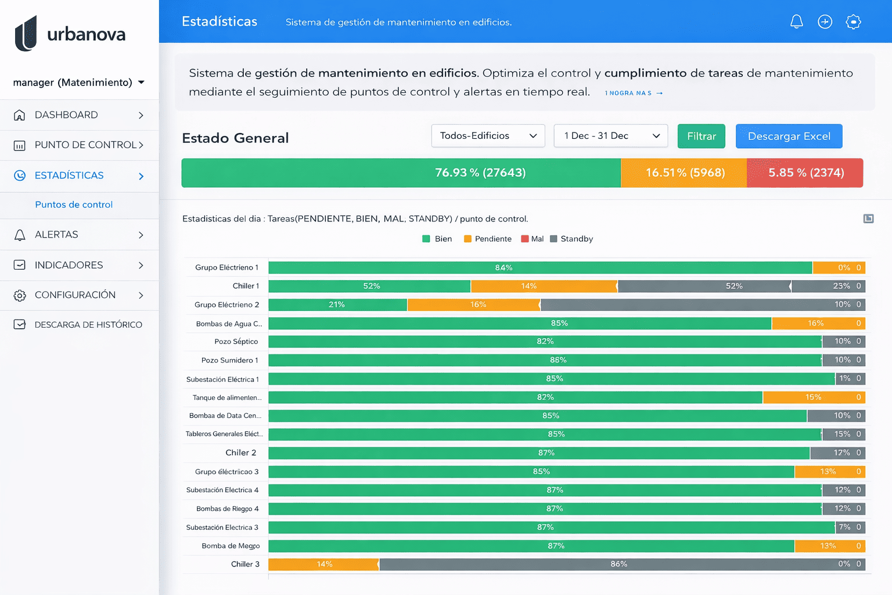The width and height of the screenshot is (892, 595).
Task: Click the Filtrar button
Action: coord(701,137)
